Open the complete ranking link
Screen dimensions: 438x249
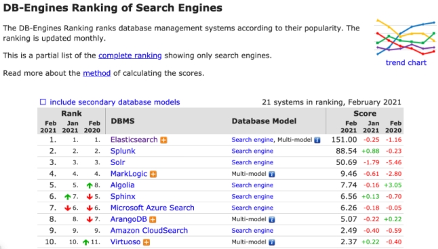130,55
